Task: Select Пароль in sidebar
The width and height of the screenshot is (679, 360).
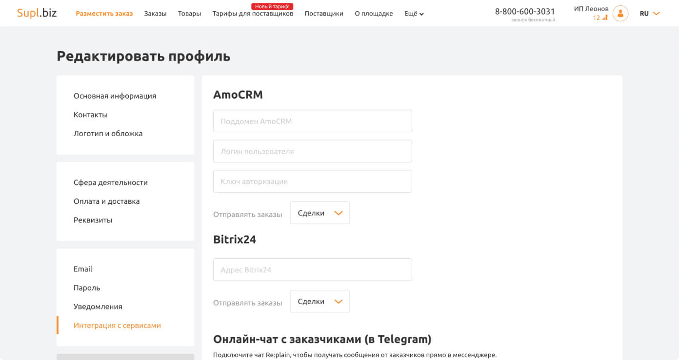Action: click(x=87, y=288)
